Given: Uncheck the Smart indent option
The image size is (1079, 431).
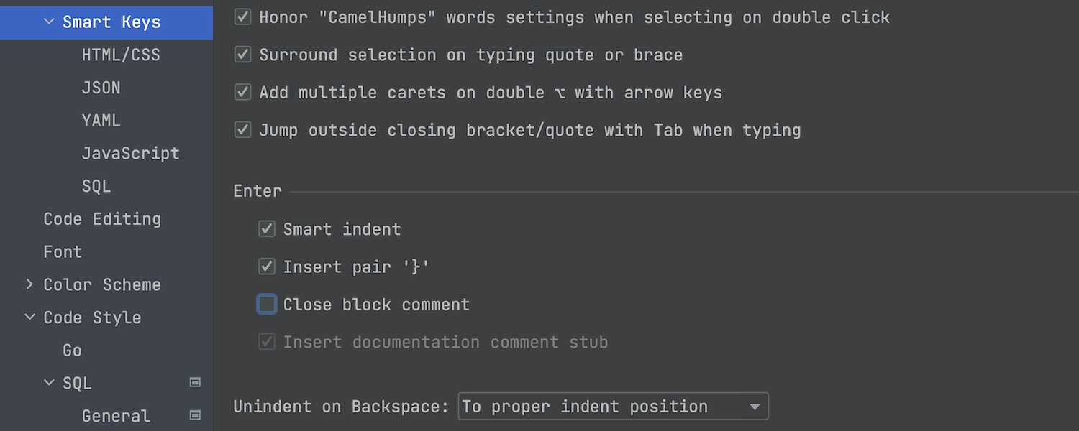Looking at the screenshot, I should pos(267,229).
